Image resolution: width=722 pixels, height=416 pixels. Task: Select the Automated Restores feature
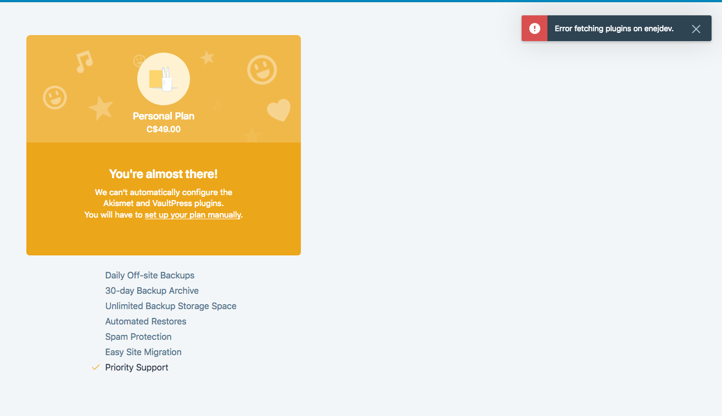point(146,321)
